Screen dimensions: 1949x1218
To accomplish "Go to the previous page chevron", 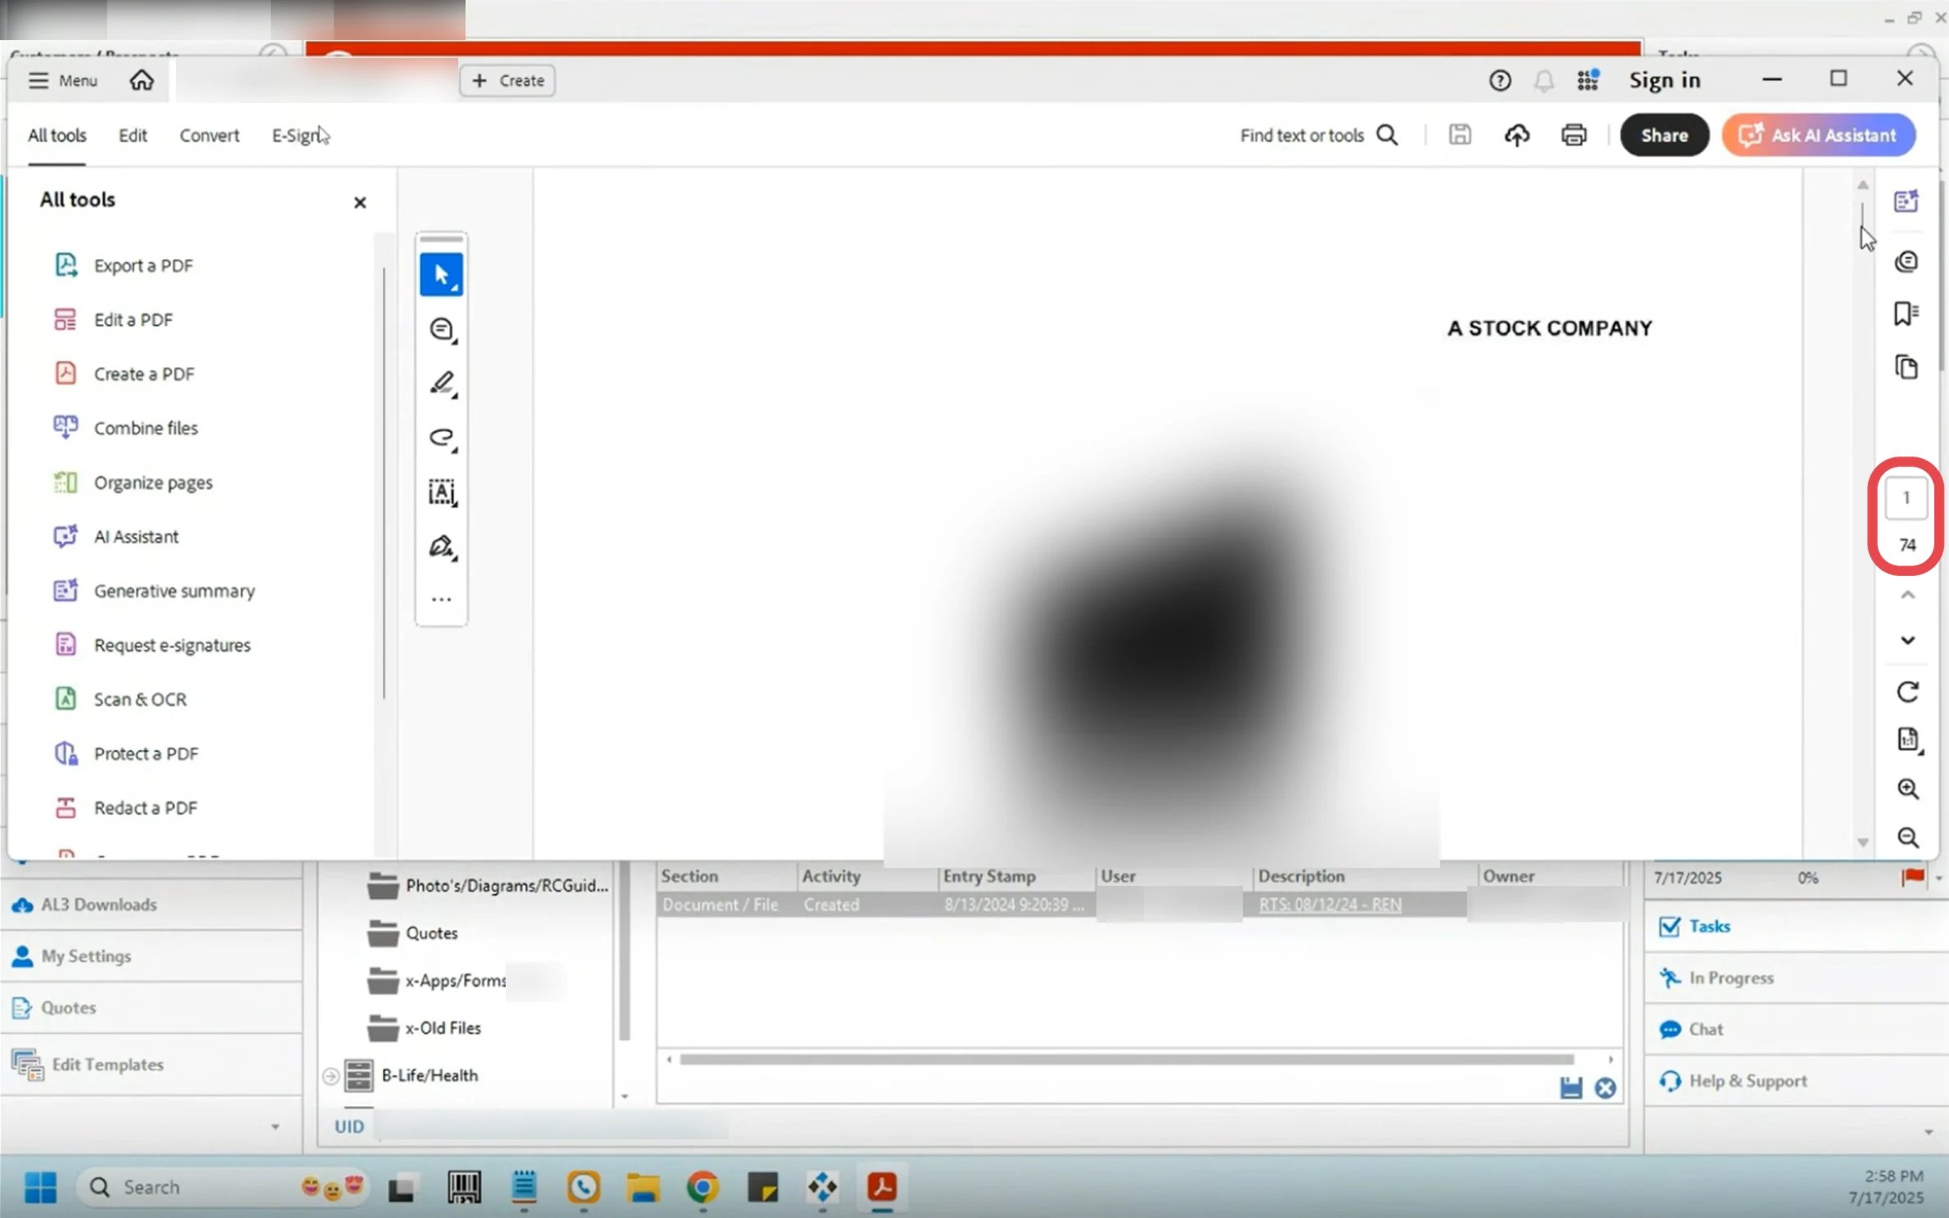I will [1907, 596].
